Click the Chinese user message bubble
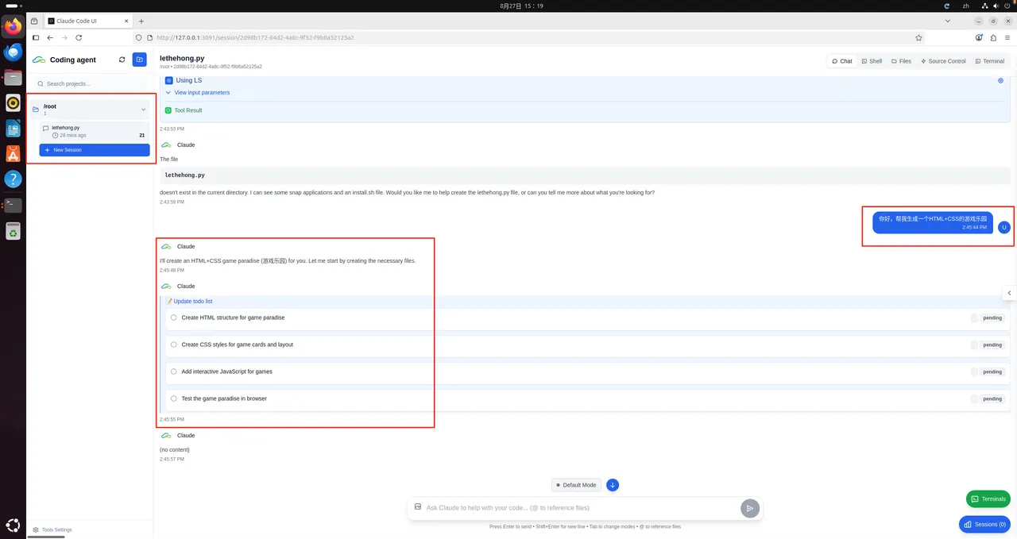This screenshot has height=539, width=1017. (x=933, y=222)
